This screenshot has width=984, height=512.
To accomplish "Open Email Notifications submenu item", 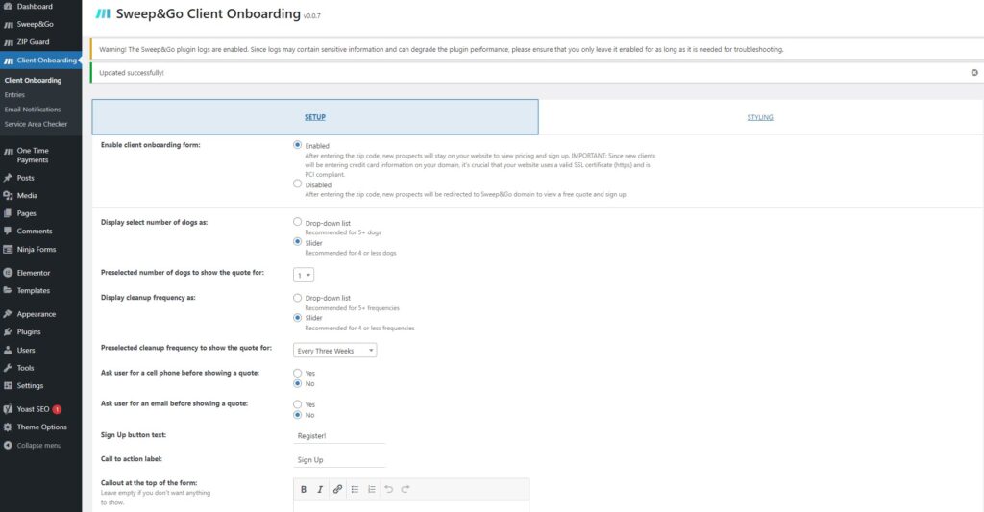I will coord(33,110).
